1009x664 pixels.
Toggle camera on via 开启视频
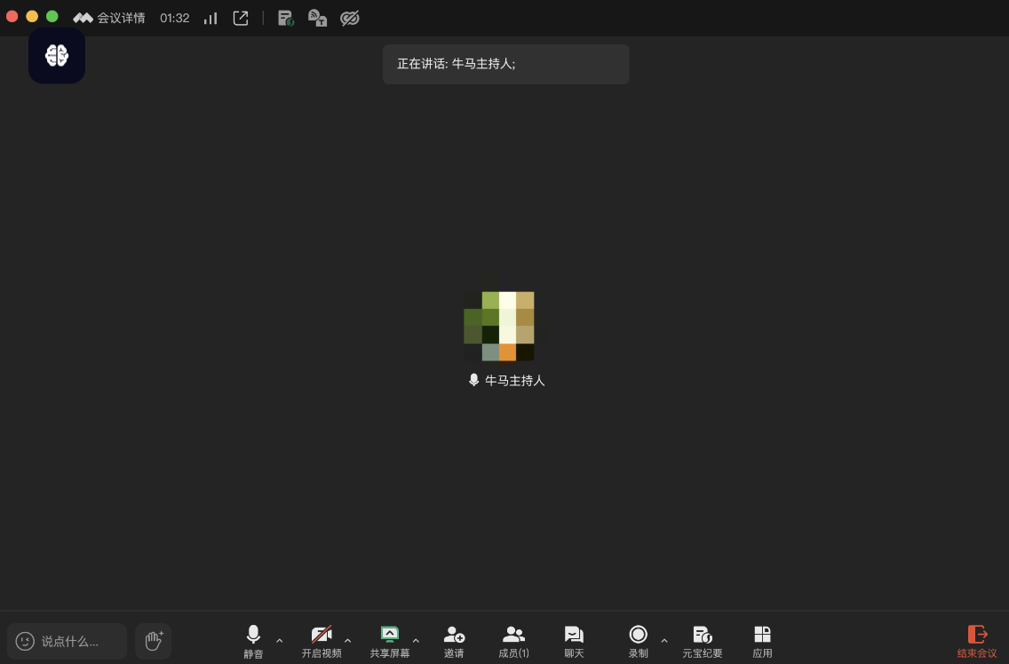tap(322, 639)
